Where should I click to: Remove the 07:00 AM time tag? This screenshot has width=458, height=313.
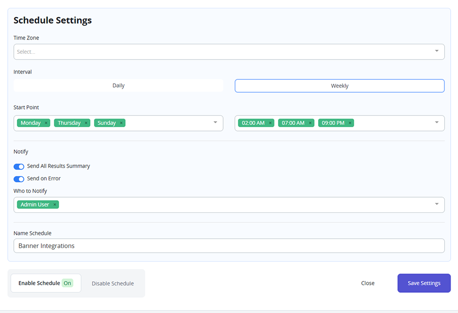pyautogui.click(x=310, y=123)
